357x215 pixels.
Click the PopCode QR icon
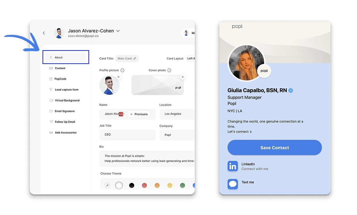(51, 79)
